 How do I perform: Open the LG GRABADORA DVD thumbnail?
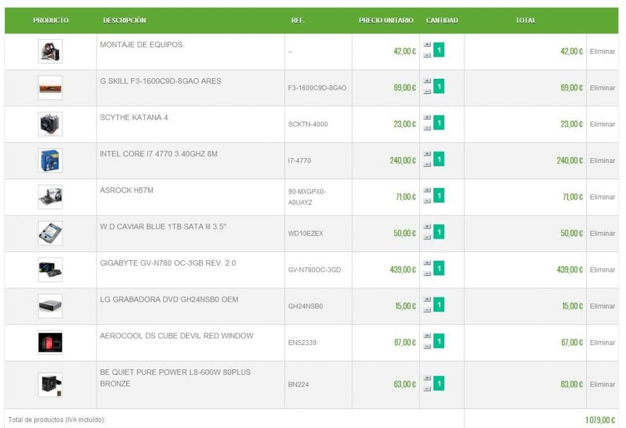[50, 306]
